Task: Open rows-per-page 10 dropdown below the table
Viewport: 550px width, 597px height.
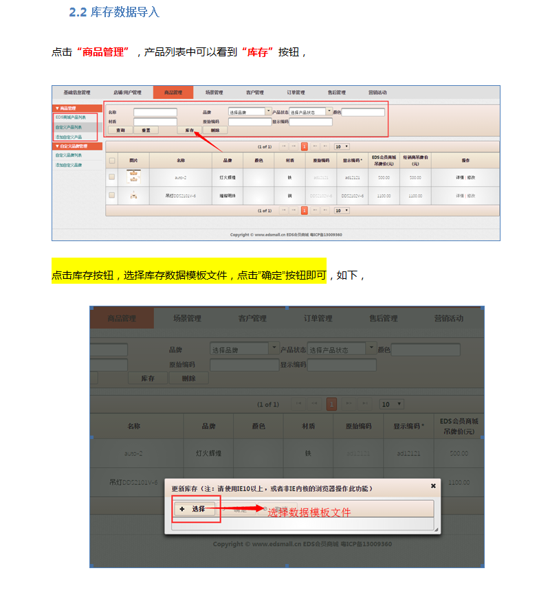Action: pyautogui.click(x=342, y=210)
